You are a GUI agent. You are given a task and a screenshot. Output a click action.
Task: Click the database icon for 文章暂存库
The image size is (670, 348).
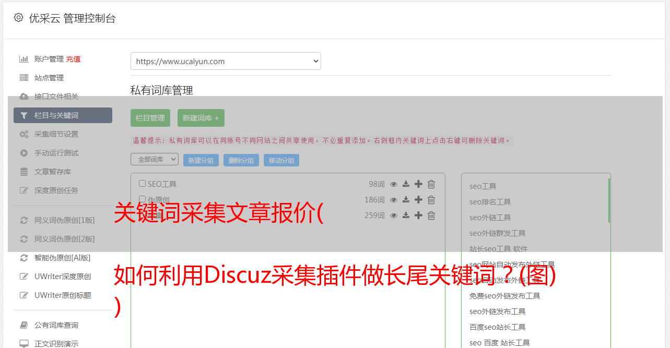coord(23,172)
